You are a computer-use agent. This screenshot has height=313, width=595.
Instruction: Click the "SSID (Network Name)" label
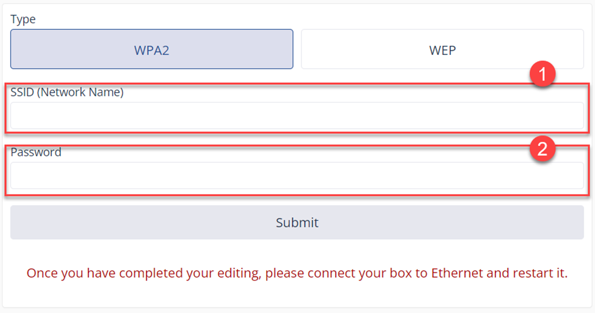pyautogui.click(x=67, y=93)
